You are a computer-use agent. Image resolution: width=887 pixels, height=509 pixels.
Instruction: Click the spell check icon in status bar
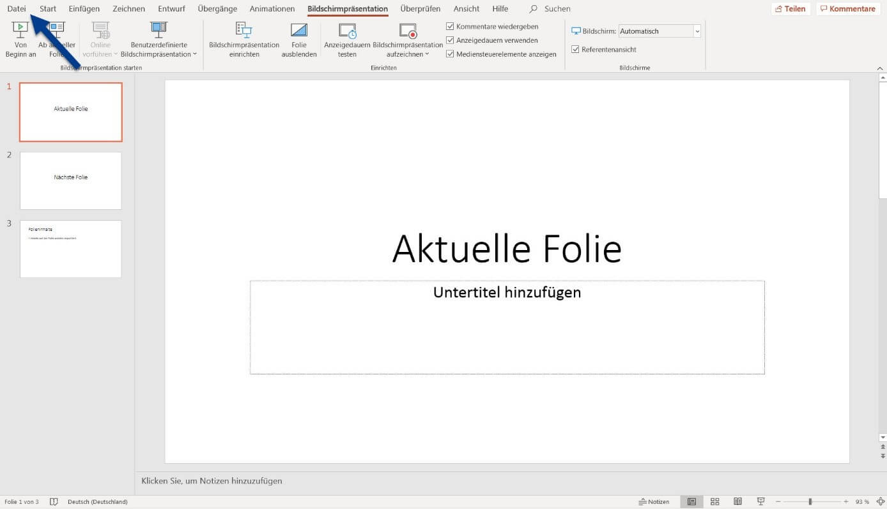[x=54, y=502]
